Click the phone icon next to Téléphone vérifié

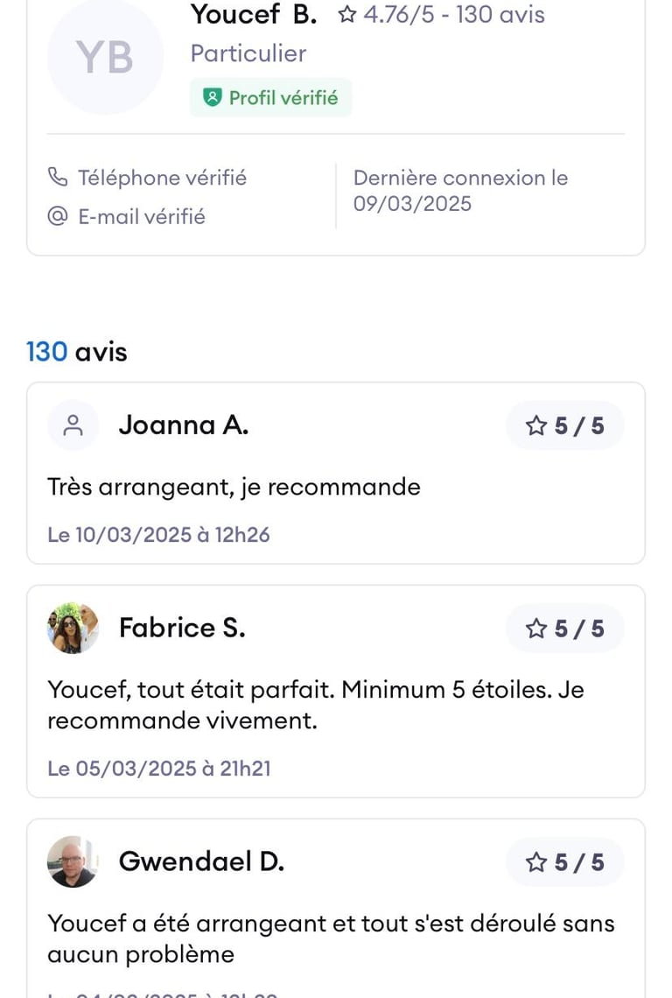(58, 178)
